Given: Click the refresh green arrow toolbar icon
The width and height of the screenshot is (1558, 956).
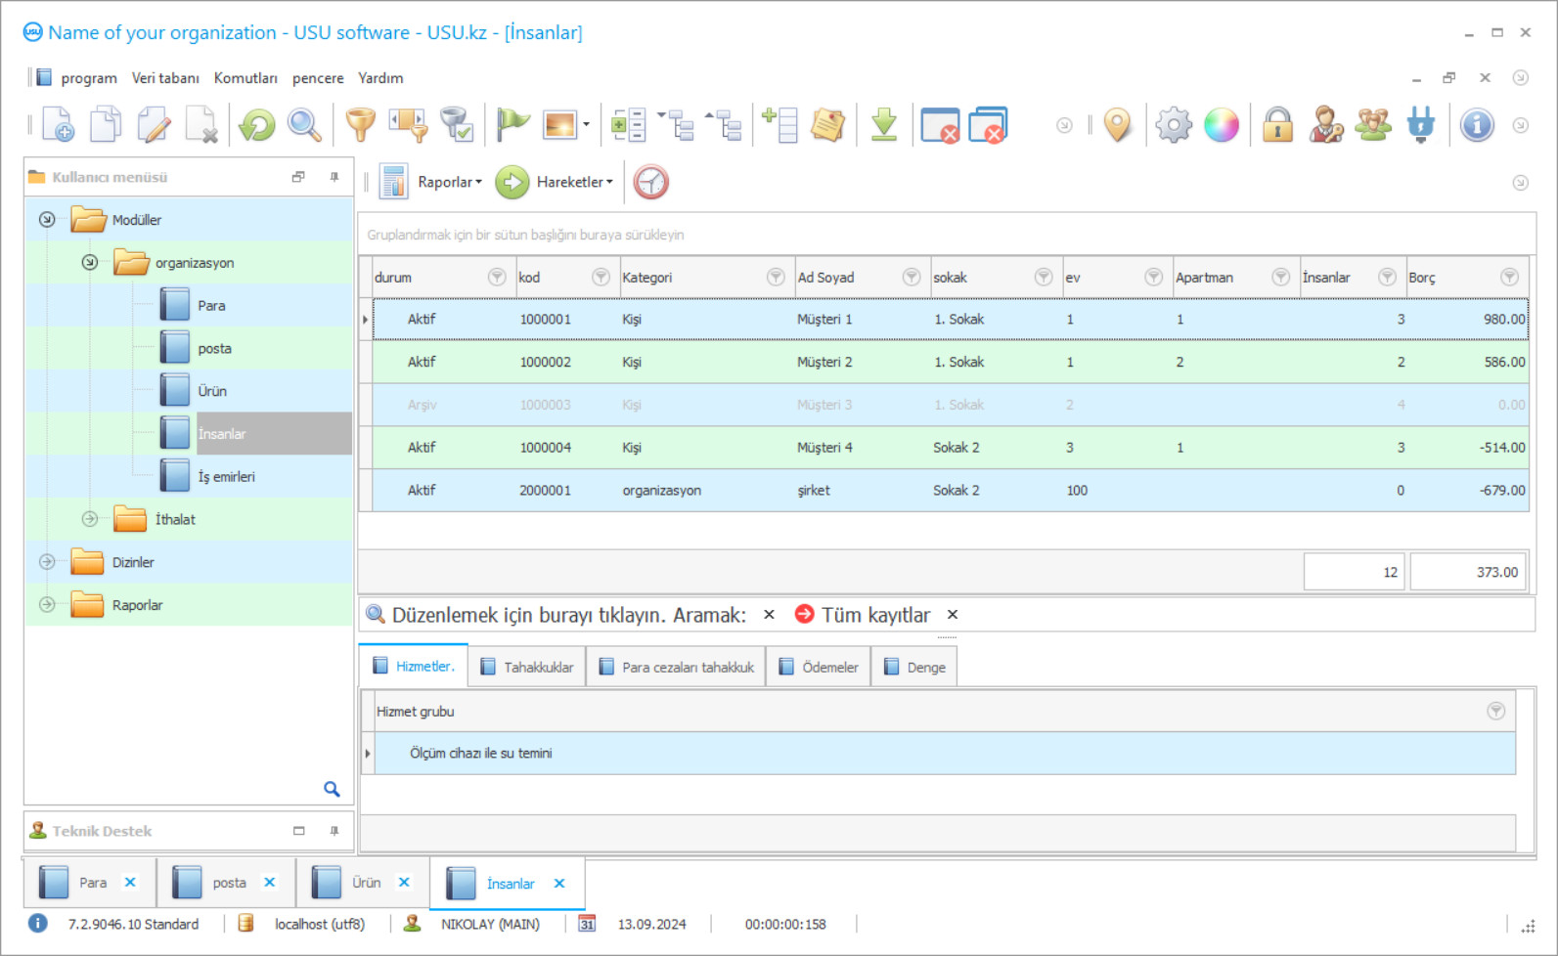Looking at the screenshot, I should [257, 125].
